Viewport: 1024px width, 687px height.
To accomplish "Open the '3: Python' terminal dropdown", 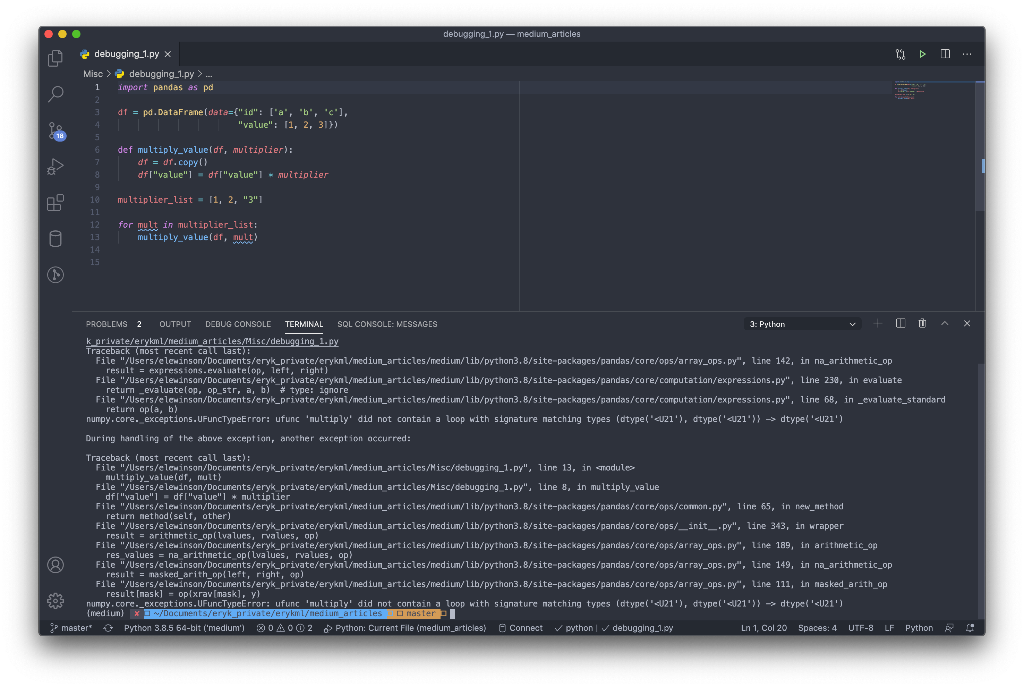I will [x=802, y=324].
